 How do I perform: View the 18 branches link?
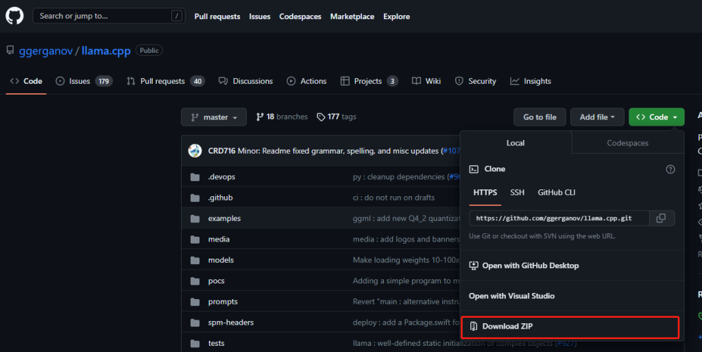[x=282, y=117]
